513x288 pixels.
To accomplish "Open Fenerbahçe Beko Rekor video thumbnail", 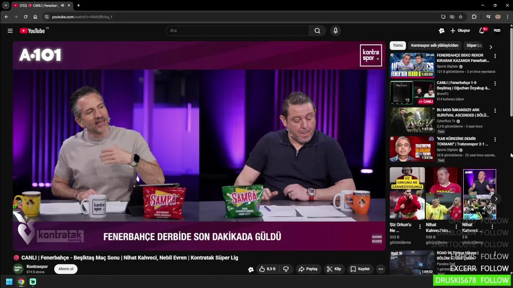I will (412, 65).
